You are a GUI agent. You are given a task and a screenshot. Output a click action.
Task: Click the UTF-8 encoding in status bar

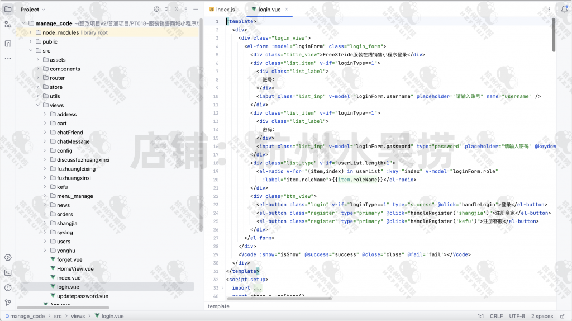point(517,316)
